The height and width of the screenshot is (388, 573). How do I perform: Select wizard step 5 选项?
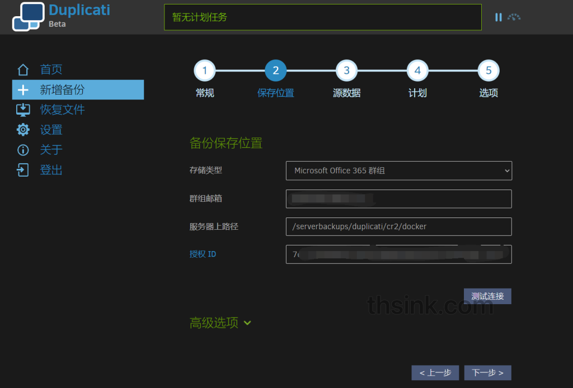(488, 70)
